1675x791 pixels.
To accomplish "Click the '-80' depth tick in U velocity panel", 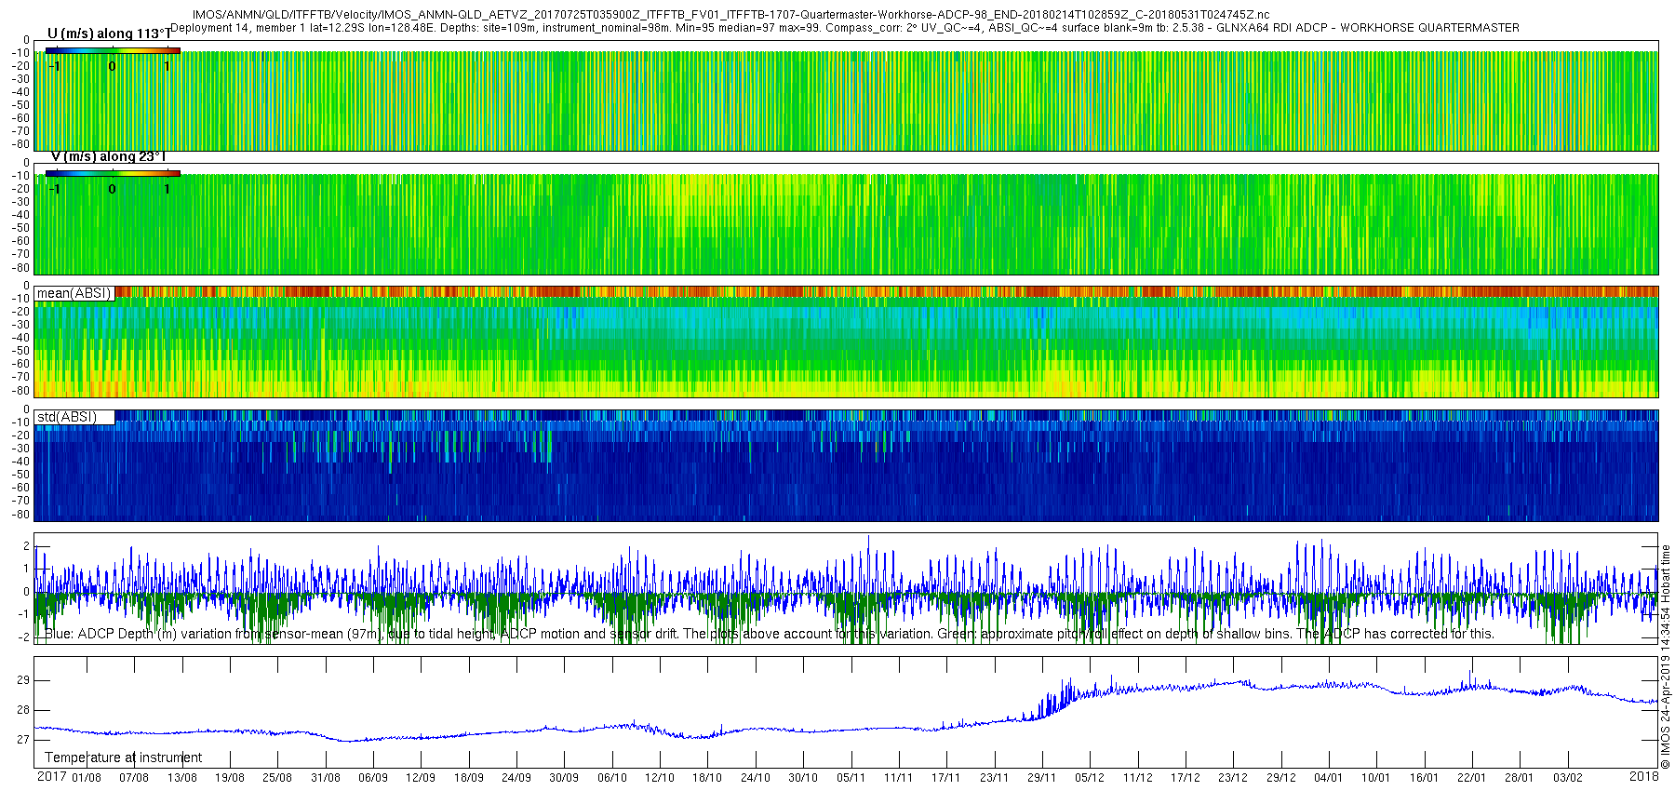I will pyautogui.click(x=20, y=144).
